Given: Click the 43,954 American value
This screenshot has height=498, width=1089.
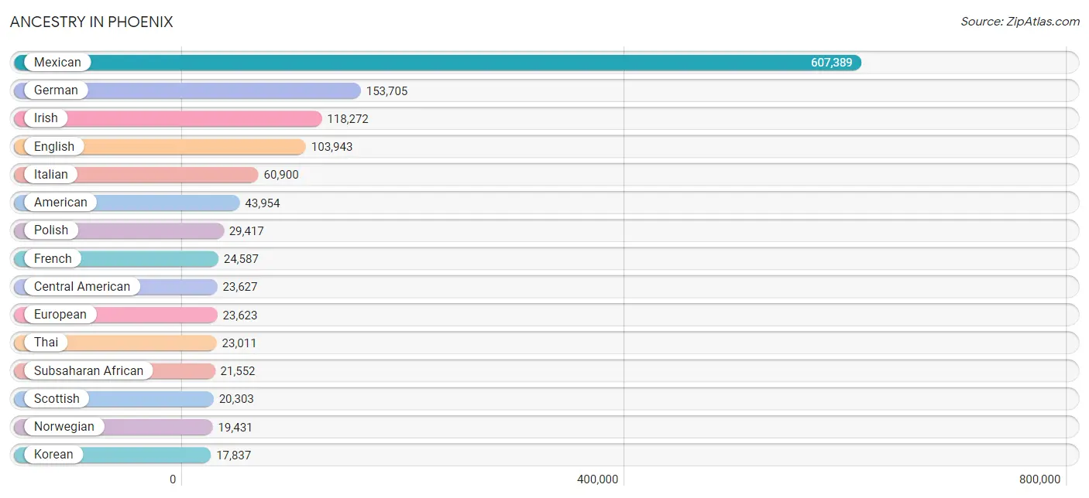Looking at the screenshot, I should tap(263, 203).
